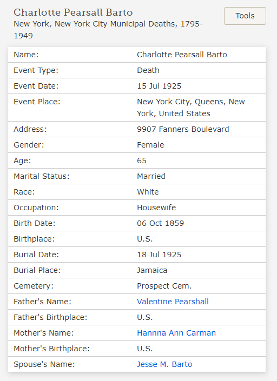Click the Cemetery value Prospect Cem.
The image size is (277, 381).
pyautogui.click(x=164, y=286)
